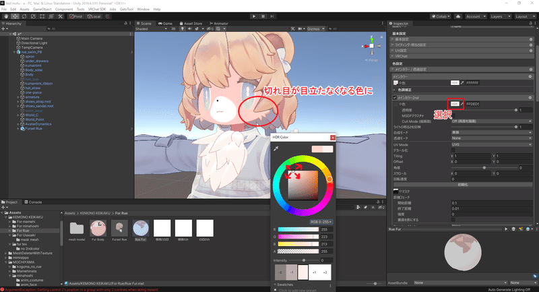Screen dimensions: 539x292
Task: Toggle hidden objects visibility icon in Scene toolbar
Action: coord(210,29)
